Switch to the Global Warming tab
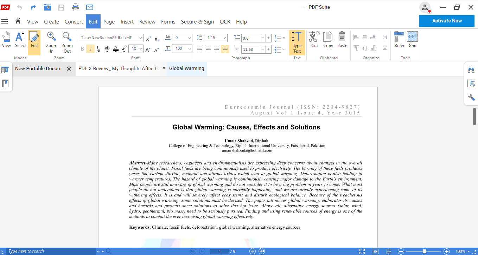 [186, 68]
